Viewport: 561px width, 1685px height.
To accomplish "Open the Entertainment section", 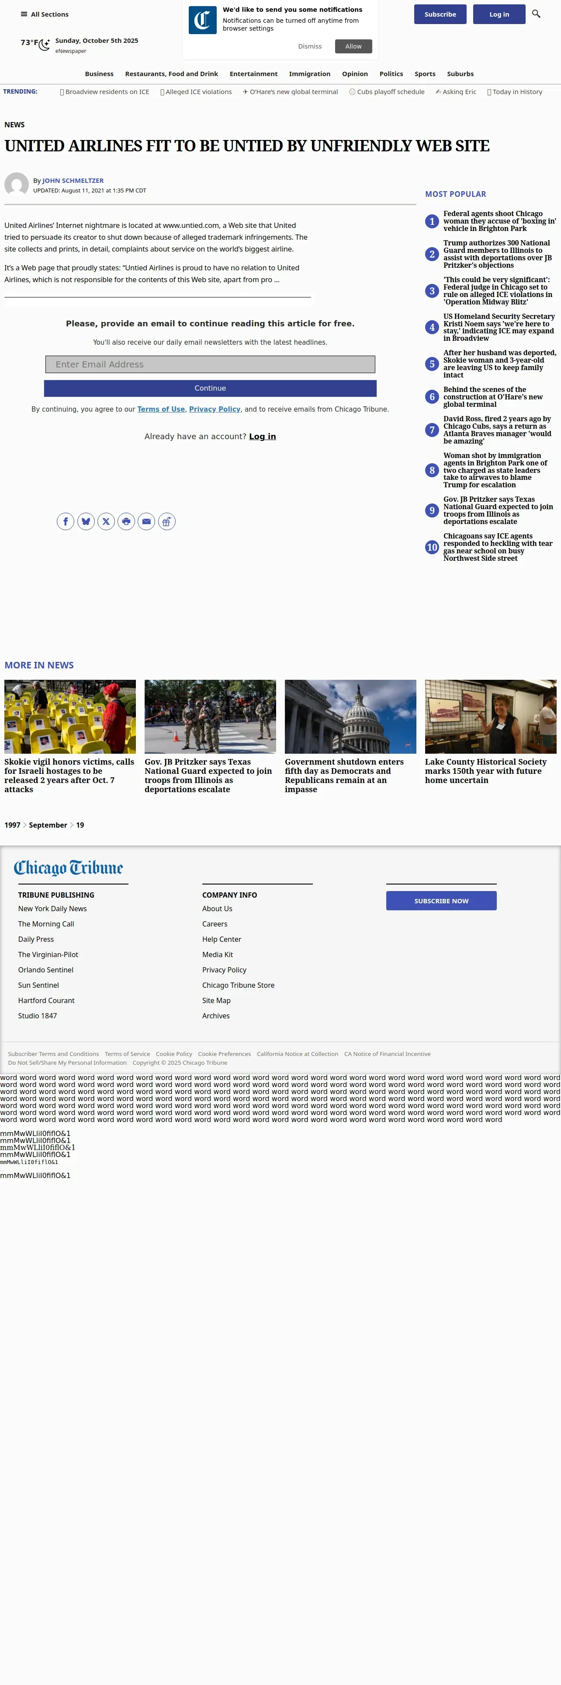I will pos(253,74).
